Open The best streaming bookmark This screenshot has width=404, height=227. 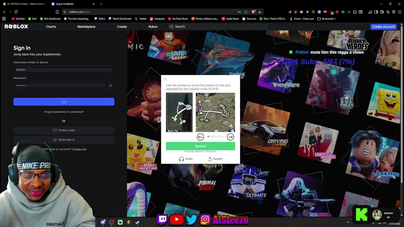pos(77,19)
